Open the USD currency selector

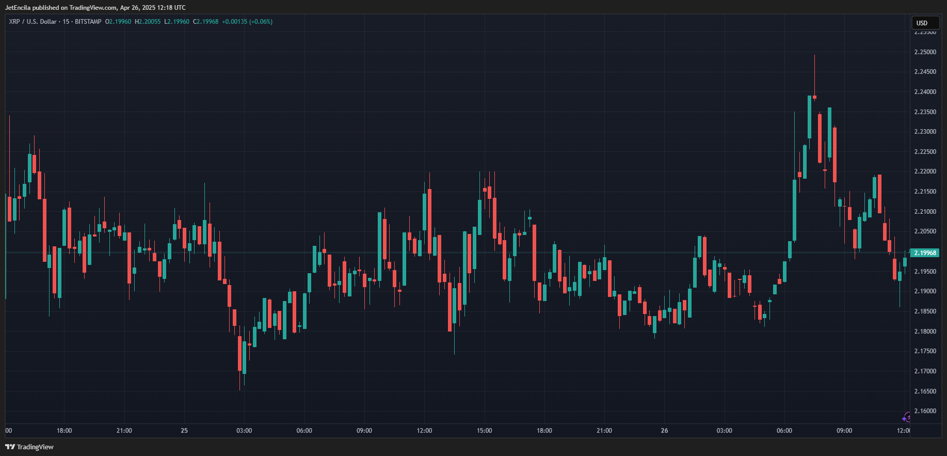925,23
